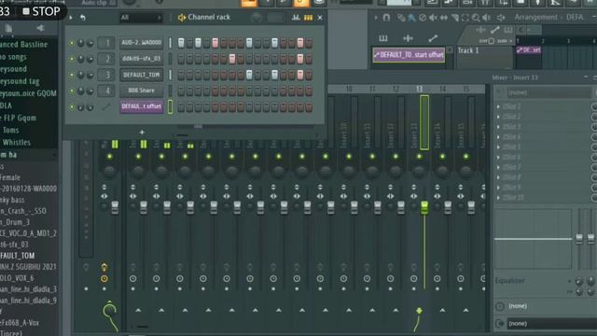Expand Slot 2 in mixer effects list
597x336 pixels.
498,117
